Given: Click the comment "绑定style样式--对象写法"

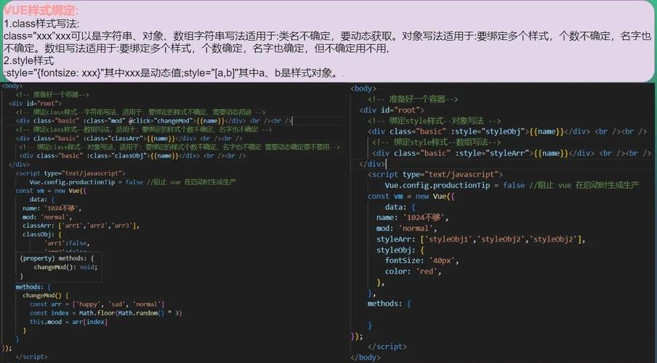Looking at the screenshot, I should [x=434, y=121].
